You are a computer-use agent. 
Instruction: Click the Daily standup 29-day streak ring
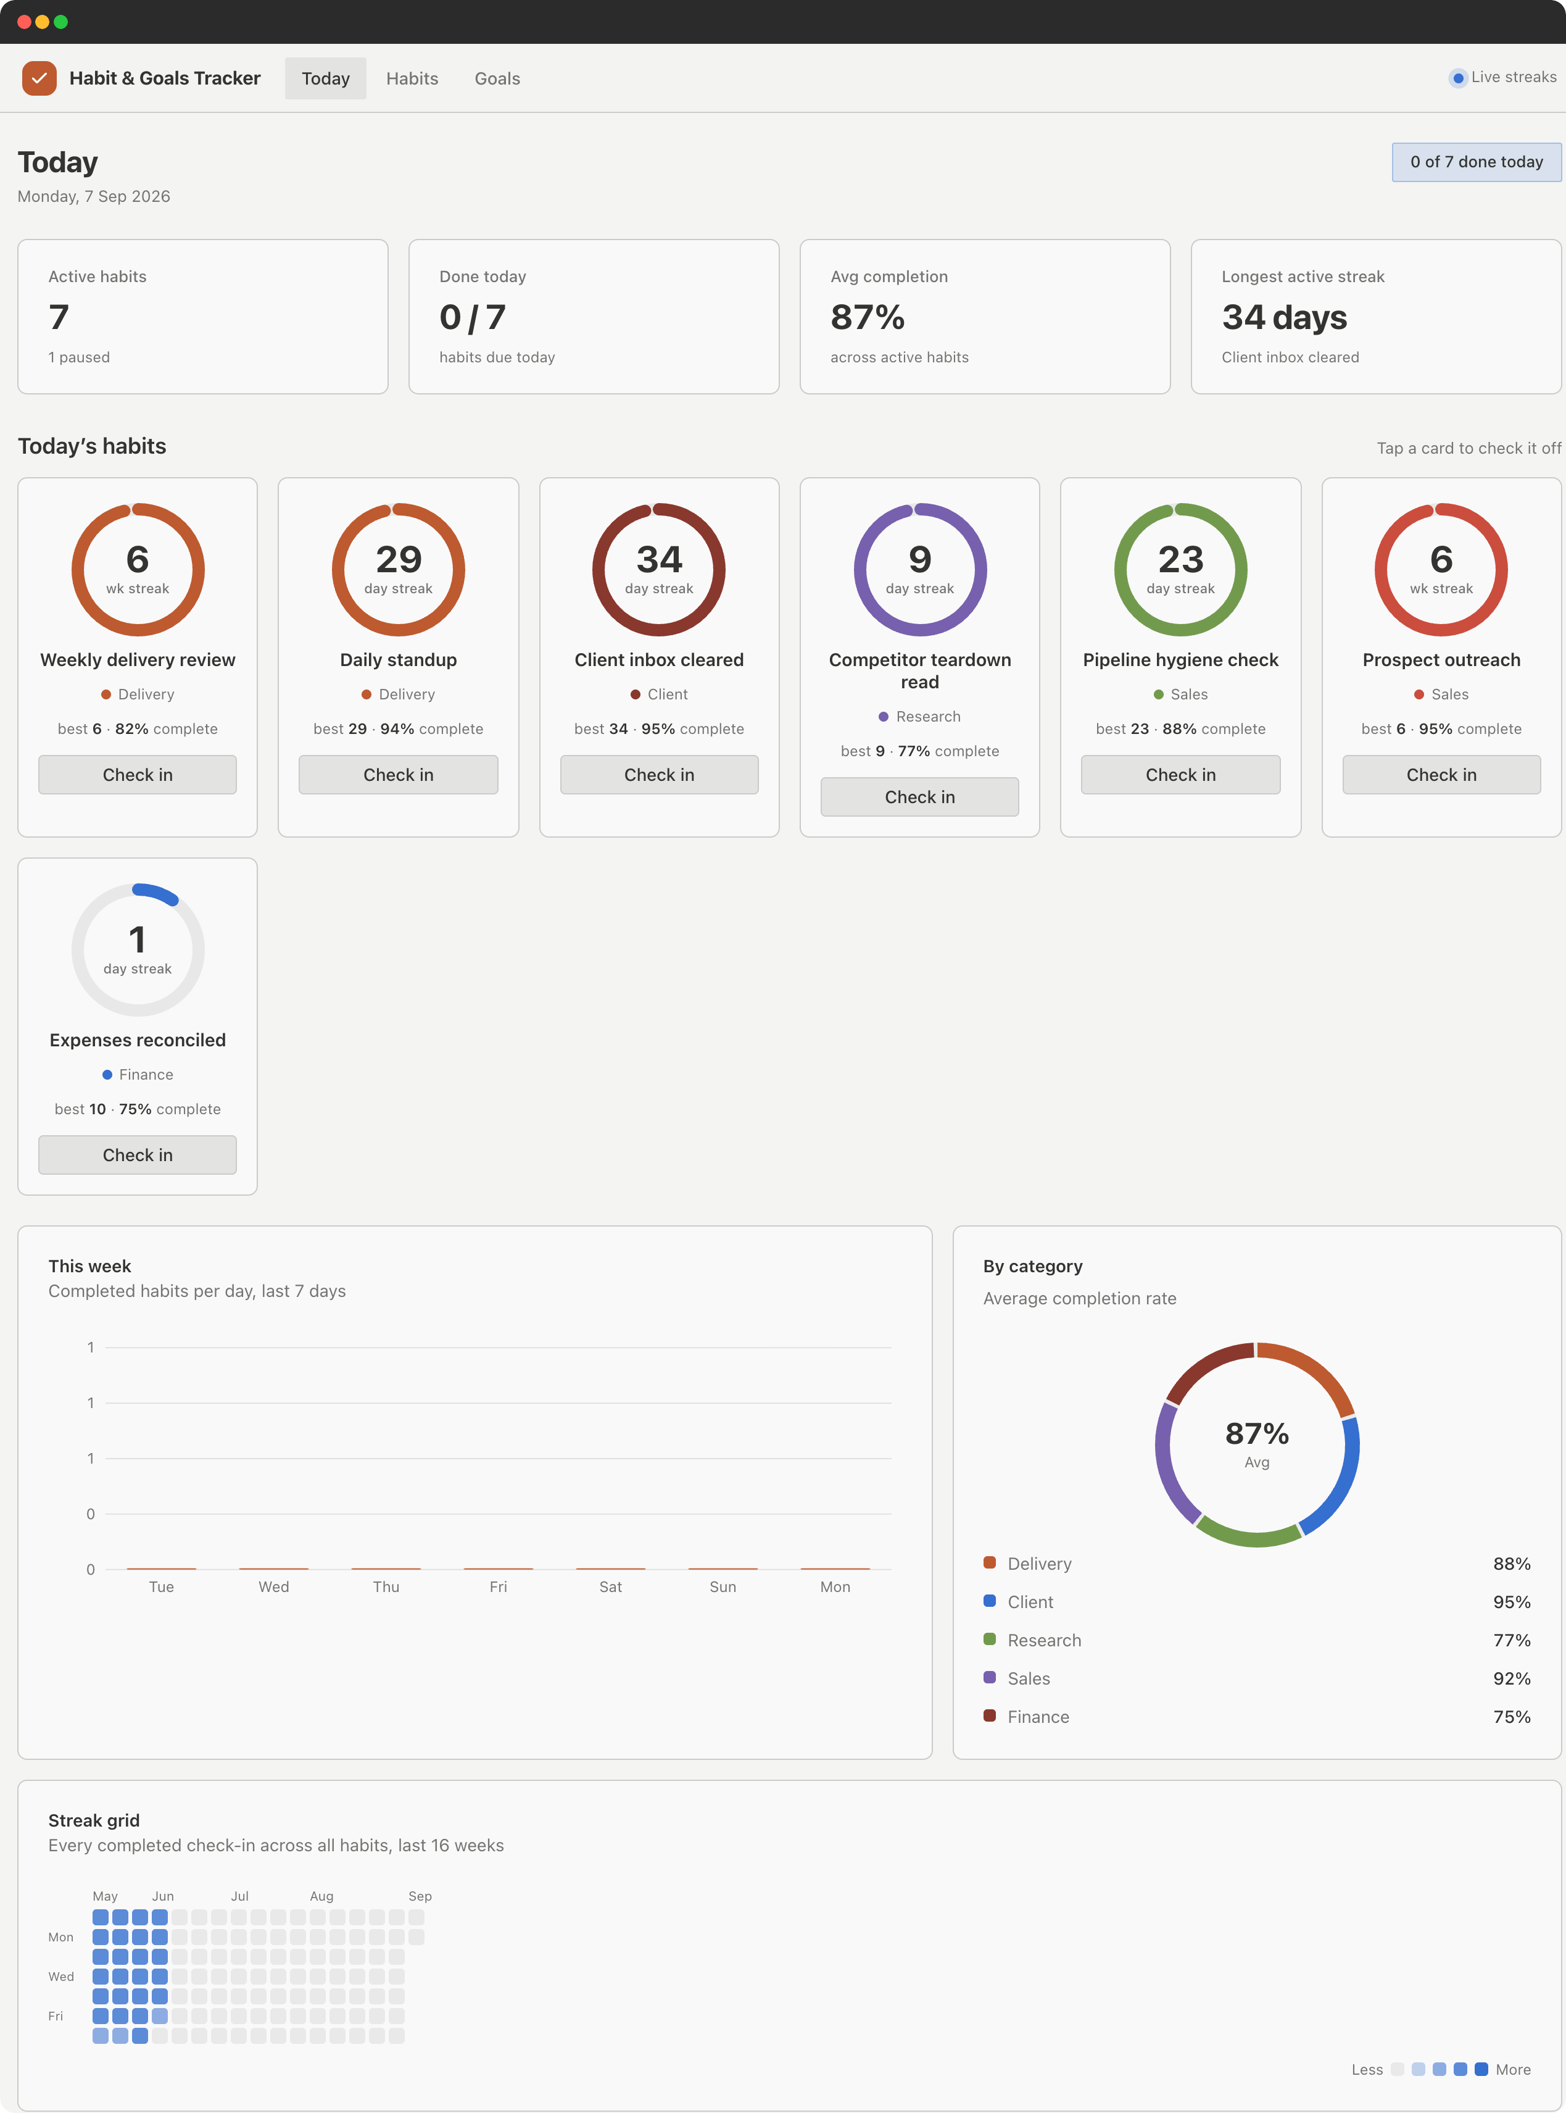(398, 569)
